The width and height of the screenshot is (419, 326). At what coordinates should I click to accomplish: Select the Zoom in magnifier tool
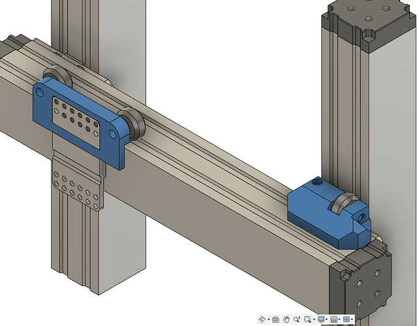(296, 319)
